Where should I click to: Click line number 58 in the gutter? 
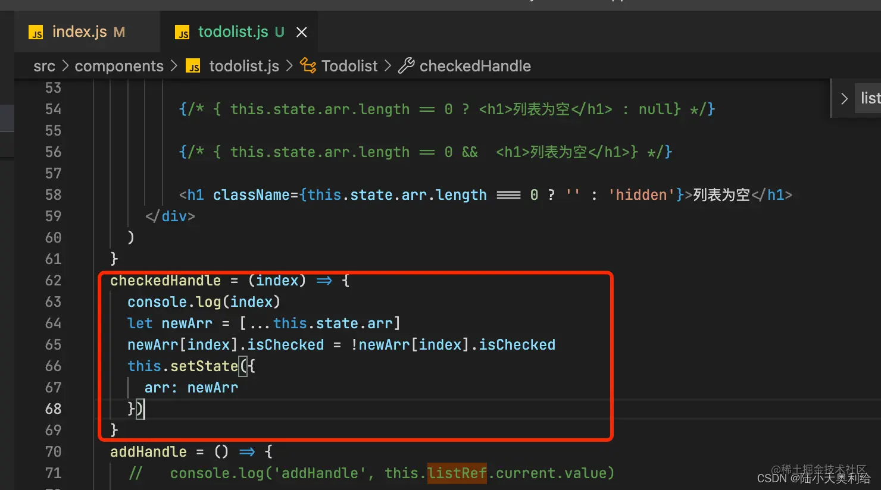(53, 194)
